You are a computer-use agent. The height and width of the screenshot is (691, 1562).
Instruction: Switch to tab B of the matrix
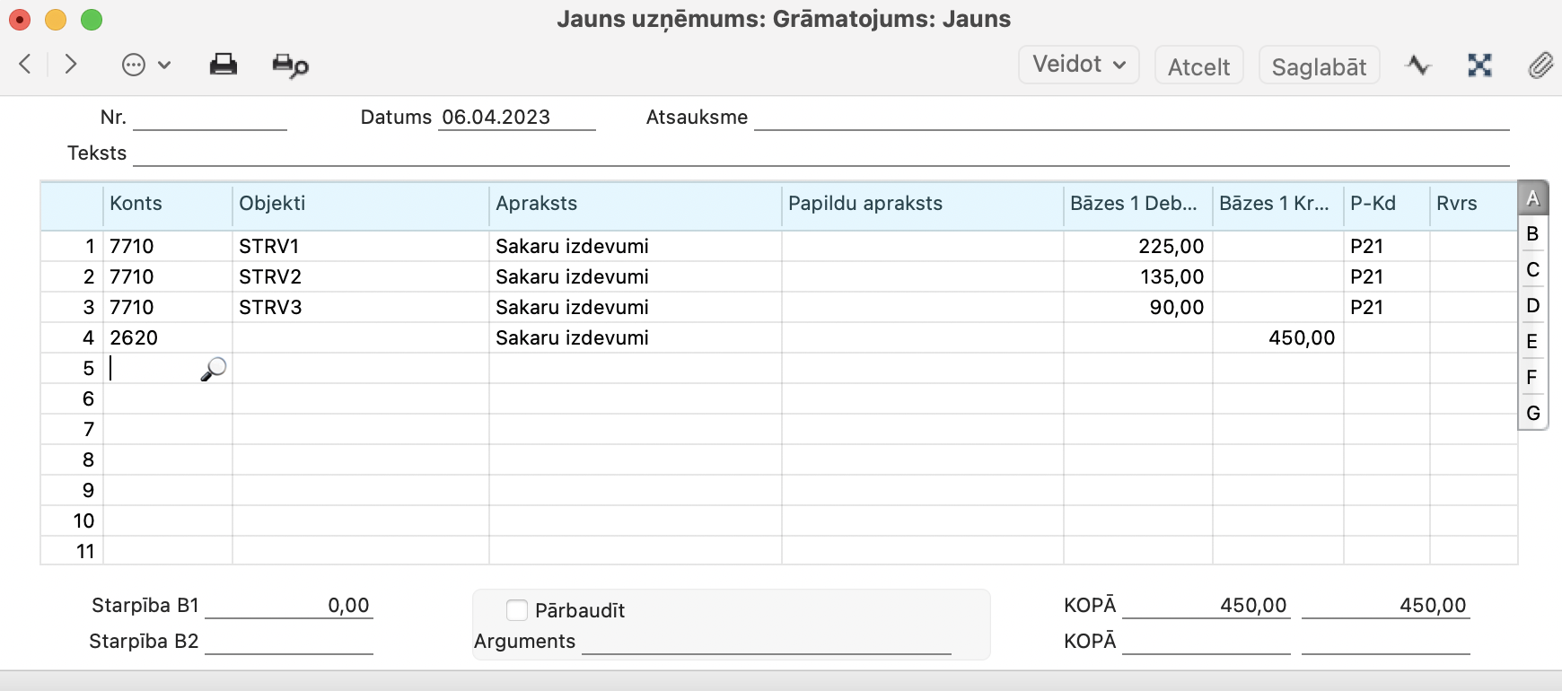tap(1532, 233)
